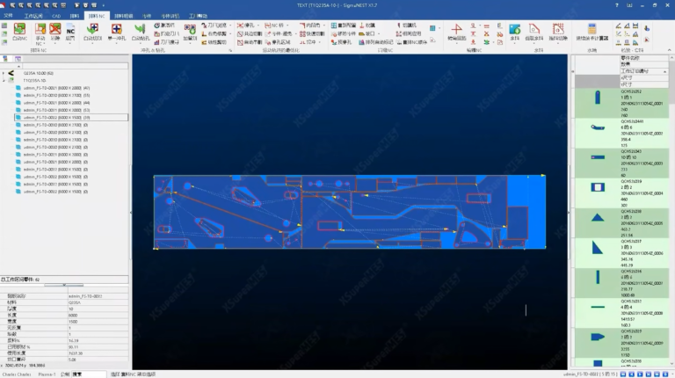
Task: Click the 切割机 cutting machine icon
Action: (399, 25)
